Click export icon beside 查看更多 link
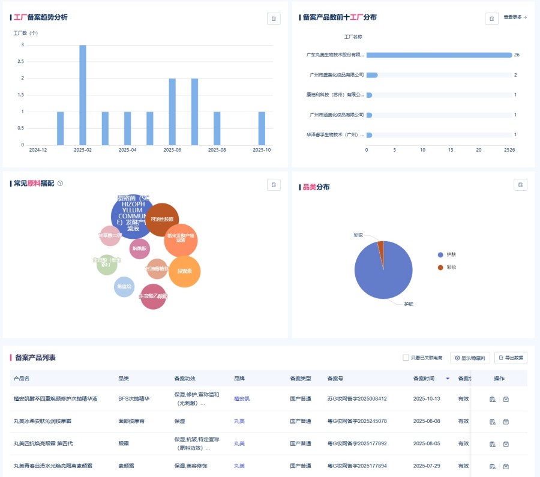 491,19
